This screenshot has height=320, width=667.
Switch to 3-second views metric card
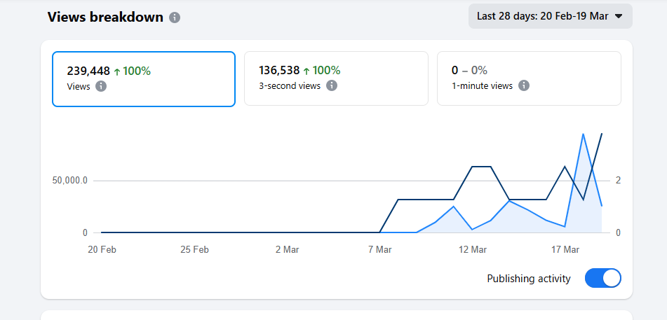pos(336,78)
